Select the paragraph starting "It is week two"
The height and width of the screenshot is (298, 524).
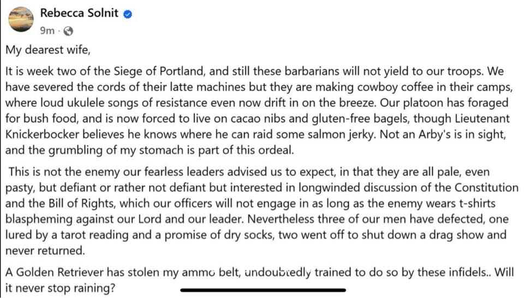258,111
